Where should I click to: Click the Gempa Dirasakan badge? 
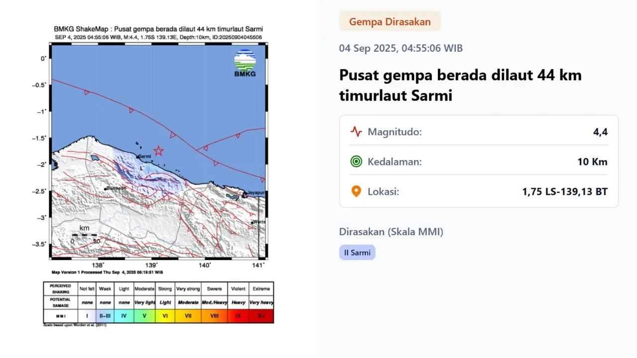coord(390,21)
